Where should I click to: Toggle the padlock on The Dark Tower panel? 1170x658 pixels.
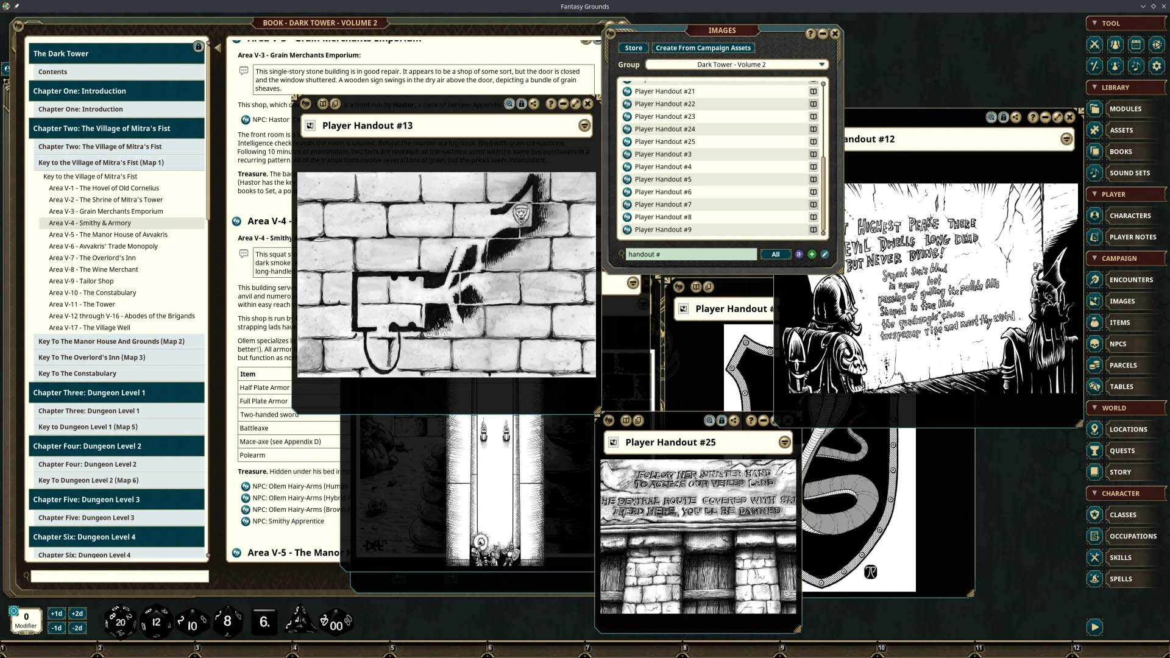tap(198, 46)
